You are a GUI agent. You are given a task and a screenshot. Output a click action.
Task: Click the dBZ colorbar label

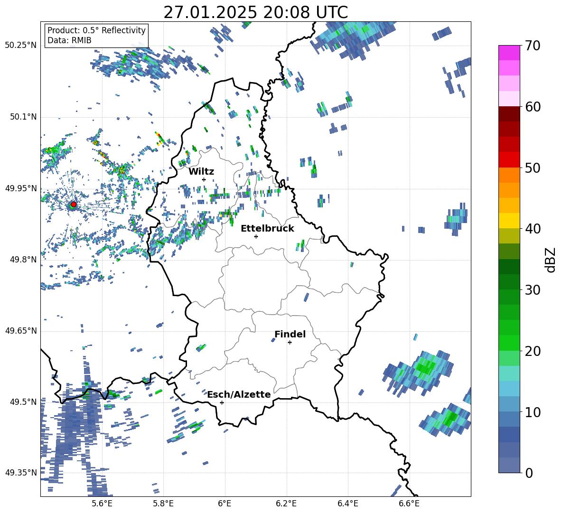coord(551,260)
